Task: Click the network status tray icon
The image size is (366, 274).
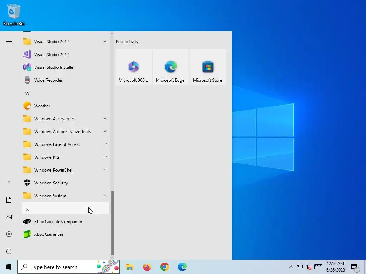Action: [x=300, y=267]
